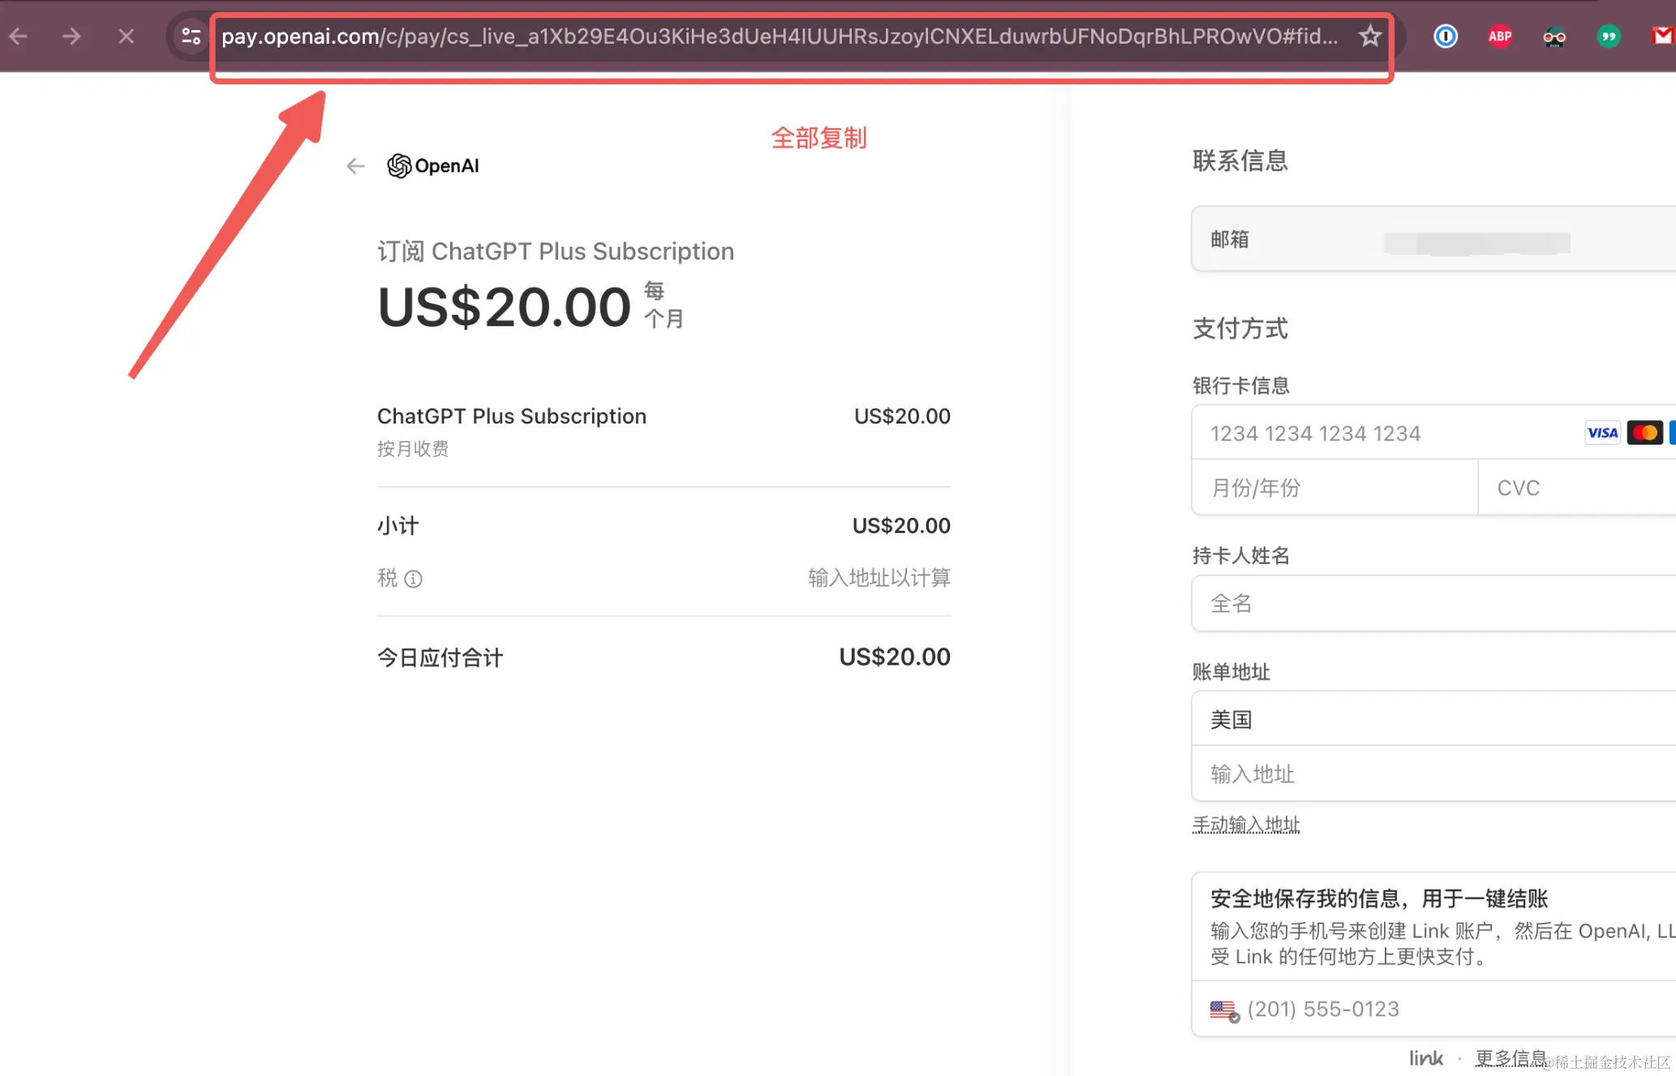Click the US flag on the phone field
The height and width of the screenshot is (1076, 1676).
pyautogui.click(x=1223, y=1009)
